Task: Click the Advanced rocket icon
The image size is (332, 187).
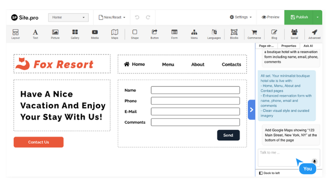Action: click(x=314, y=34)
